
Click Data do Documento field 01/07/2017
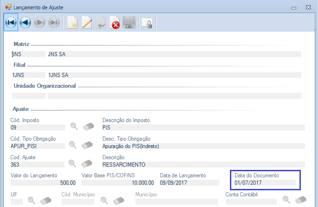pyautogui.click(x=265, y=182)
